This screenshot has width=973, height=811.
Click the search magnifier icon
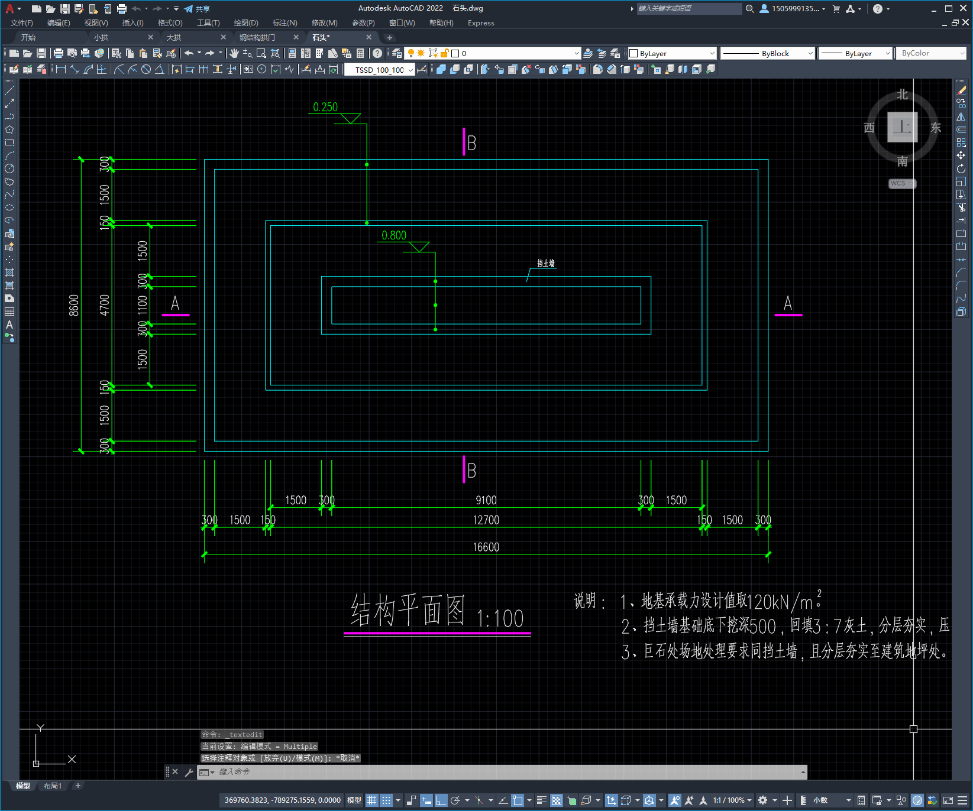tap(750, 9)
